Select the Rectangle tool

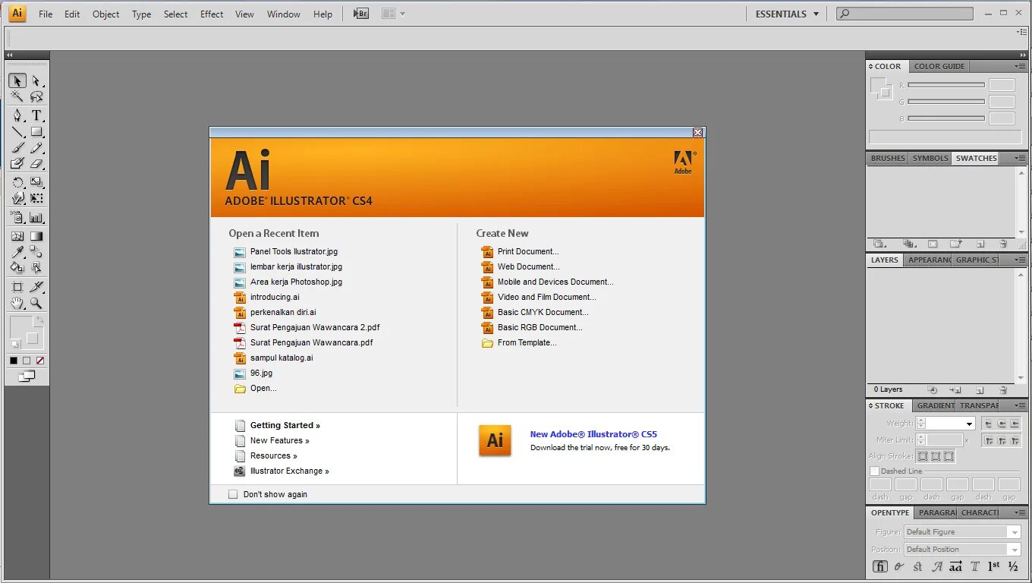[x=36, y=132]
